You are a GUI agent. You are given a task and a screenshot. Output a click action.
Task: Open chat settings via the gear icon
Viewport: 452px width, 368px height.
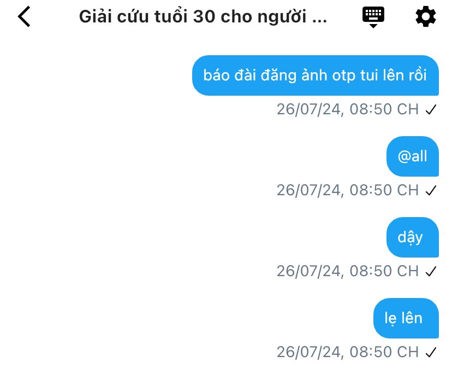425,17
